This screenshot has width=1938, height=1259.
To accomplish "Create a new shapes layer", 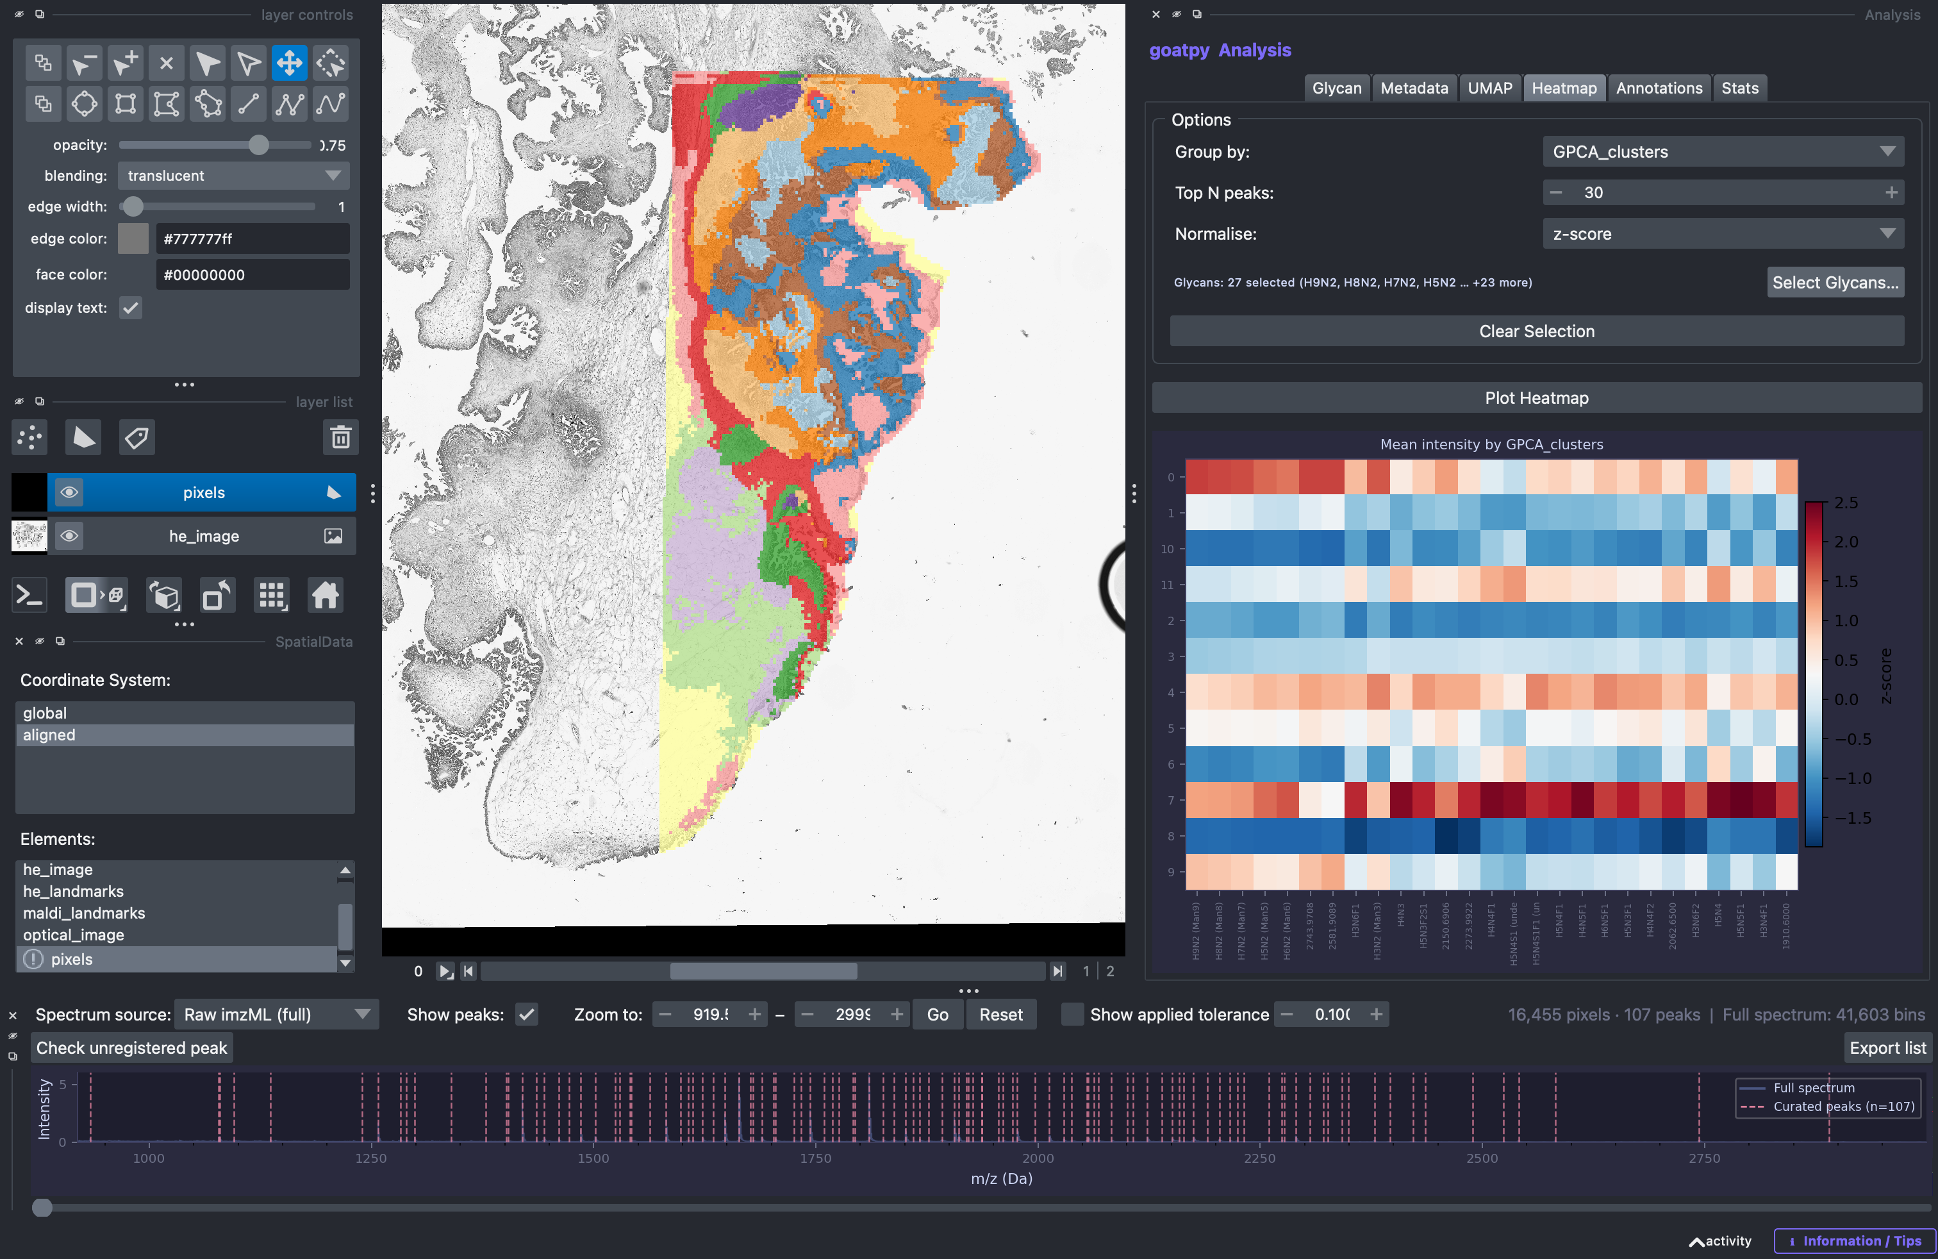I will 83,437.
